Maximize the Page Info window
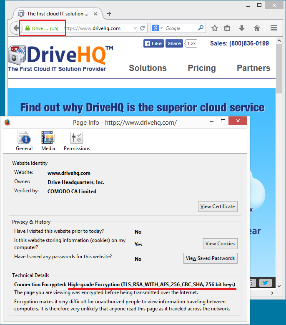Viewport: 286px width, 325px height. (x=223, y=121)
